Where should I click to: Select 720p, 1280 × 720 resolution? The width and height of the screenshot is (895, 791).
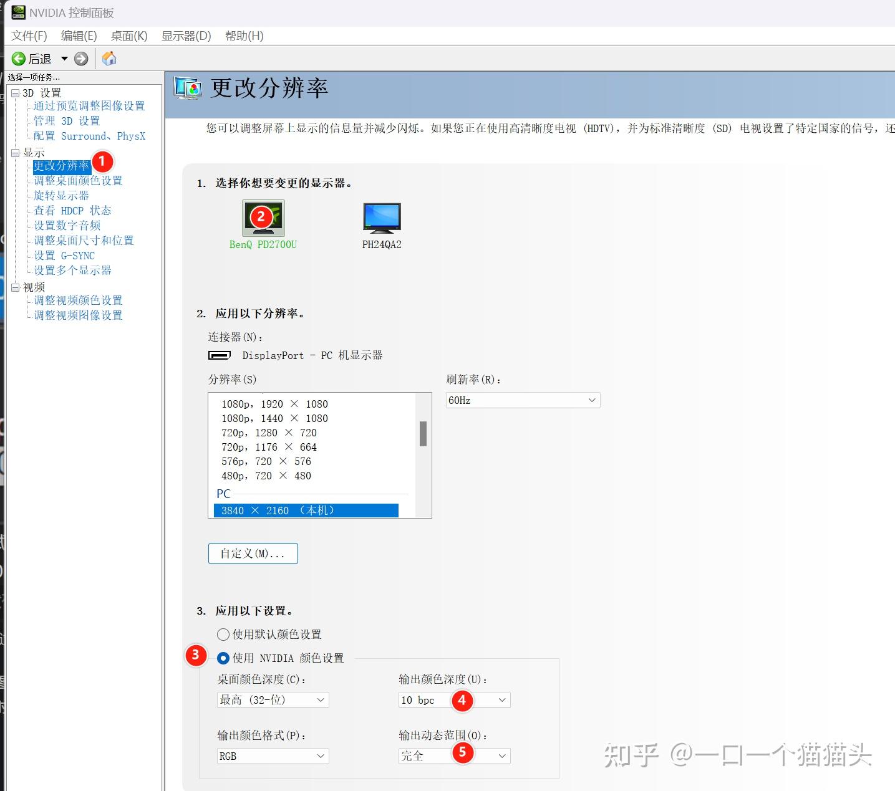(269, 433)
